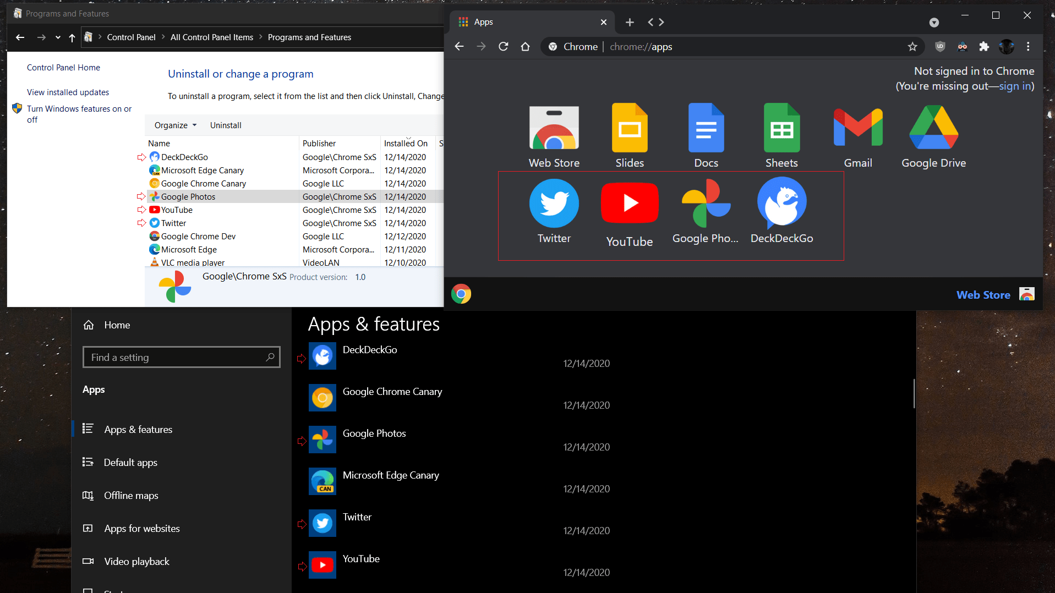This screenshot has width=1055, height=593.
Task: Bookmark this page with the star icon
Action: 912,47
